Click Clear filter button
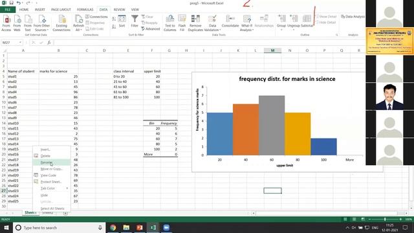This screenshot has width=414, height=233. [x=147, y=17]
